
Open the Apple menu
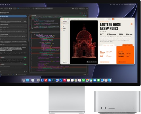(136, 4)
